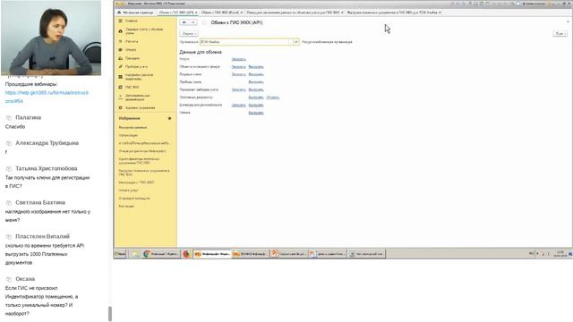Open Организации in Избранное list
This screenshot has width=573, height=322.
[128, 135]
